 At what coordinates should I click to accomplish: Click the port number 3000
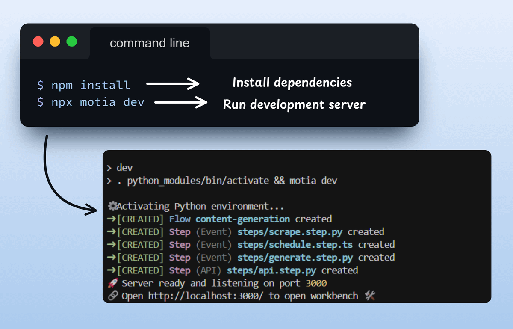coord(316,283)
